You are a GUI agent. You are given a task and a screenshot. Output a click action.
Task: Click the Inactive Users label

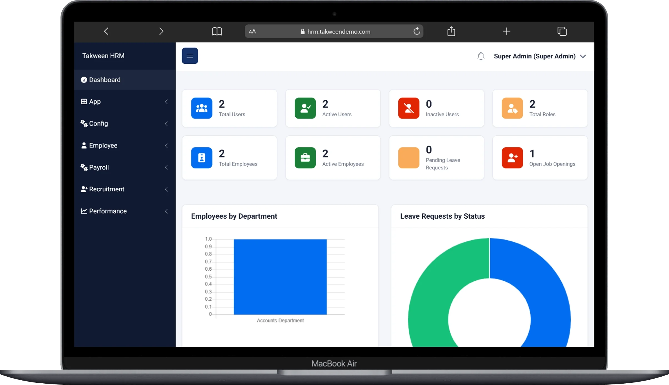(442, 114)
